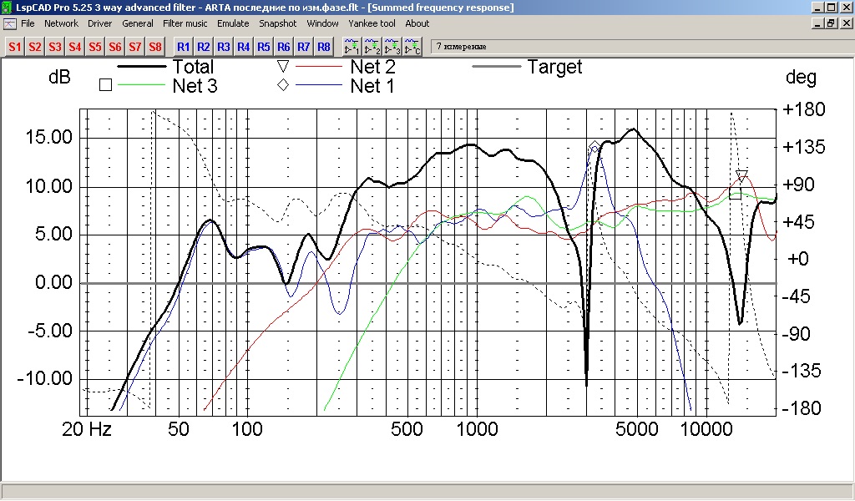Click the blue Net 1 legend line sample
855x501 pixels.
(x=318, y=85)
